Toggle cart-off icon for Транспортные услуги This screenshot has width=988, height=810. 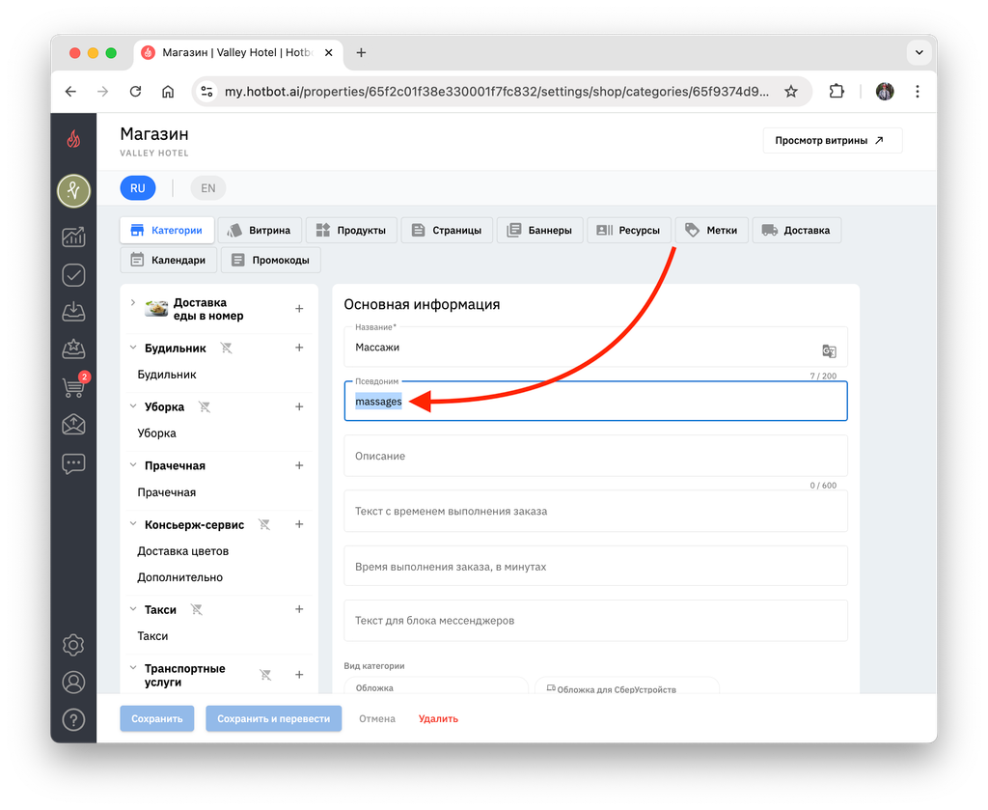point(265,675)
